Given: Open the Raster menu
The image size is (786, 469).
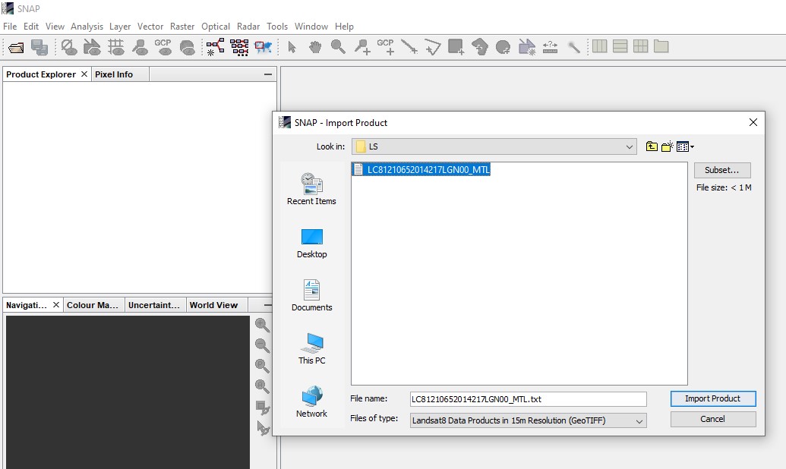Looking at the screenshot, I should tap(182, 27).
